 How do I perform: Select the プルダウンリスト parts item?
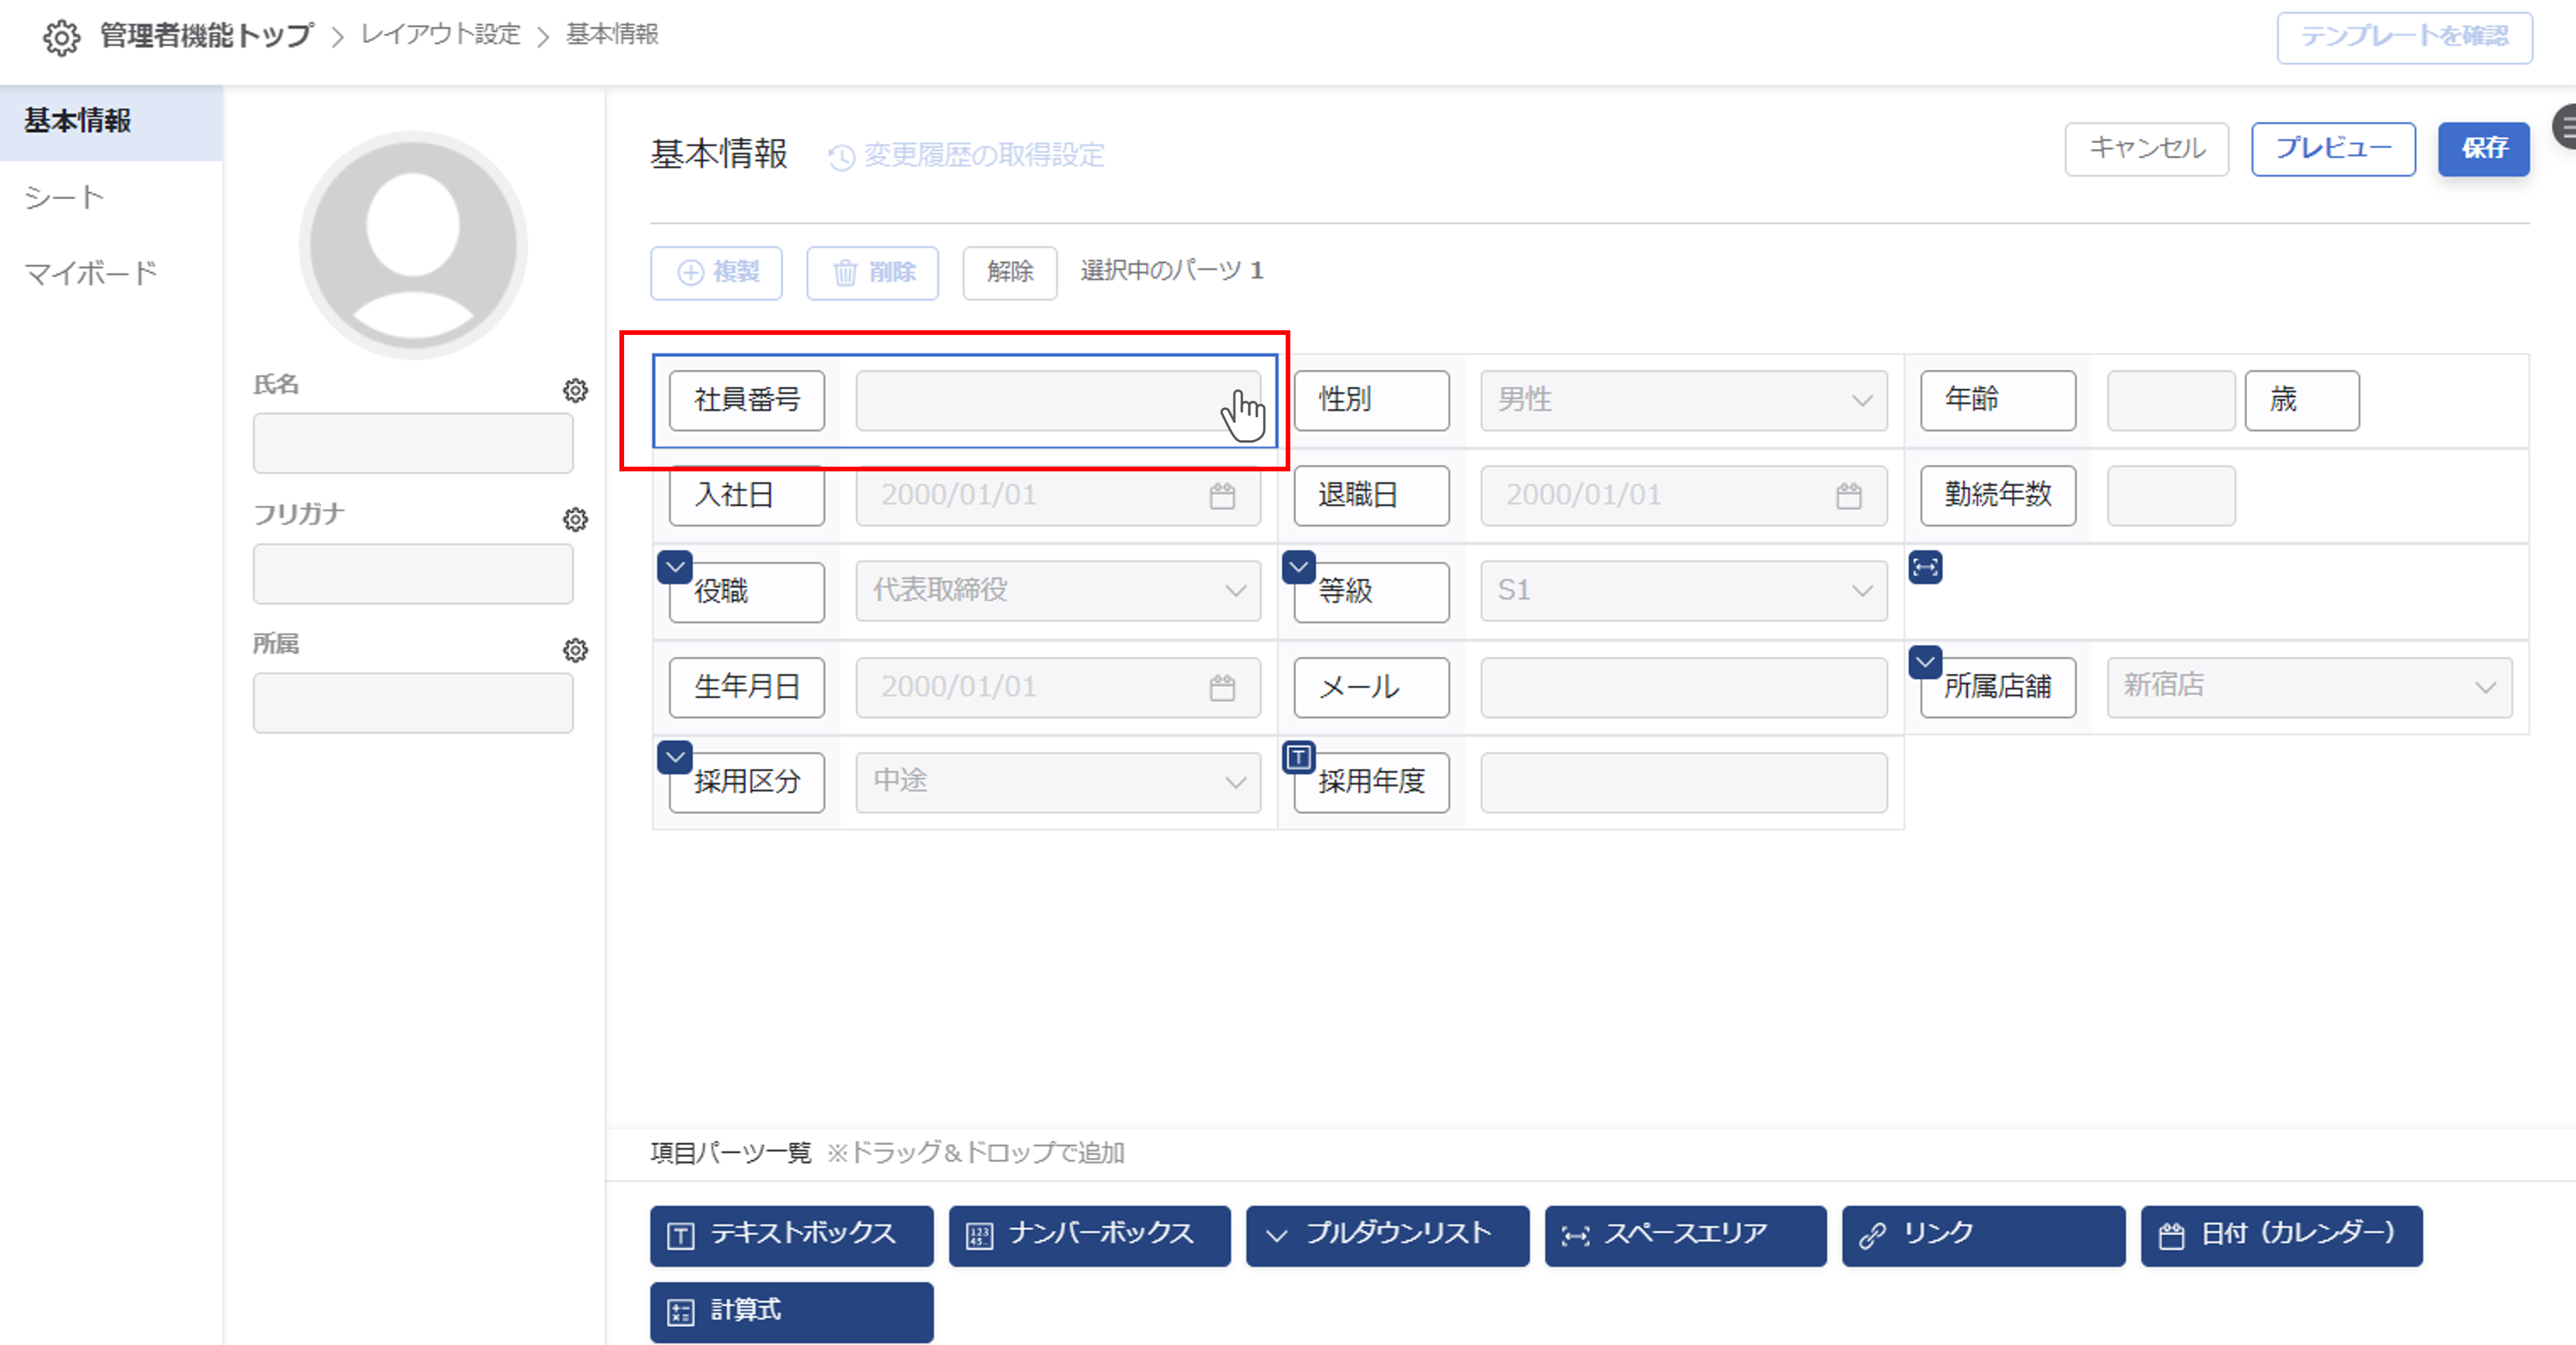1387,1235
